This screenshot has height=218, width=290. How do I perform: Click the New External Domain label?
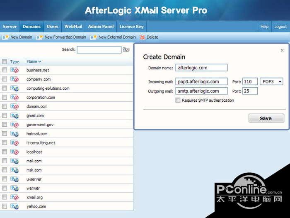pyautogui.click(x=117, y=37)
